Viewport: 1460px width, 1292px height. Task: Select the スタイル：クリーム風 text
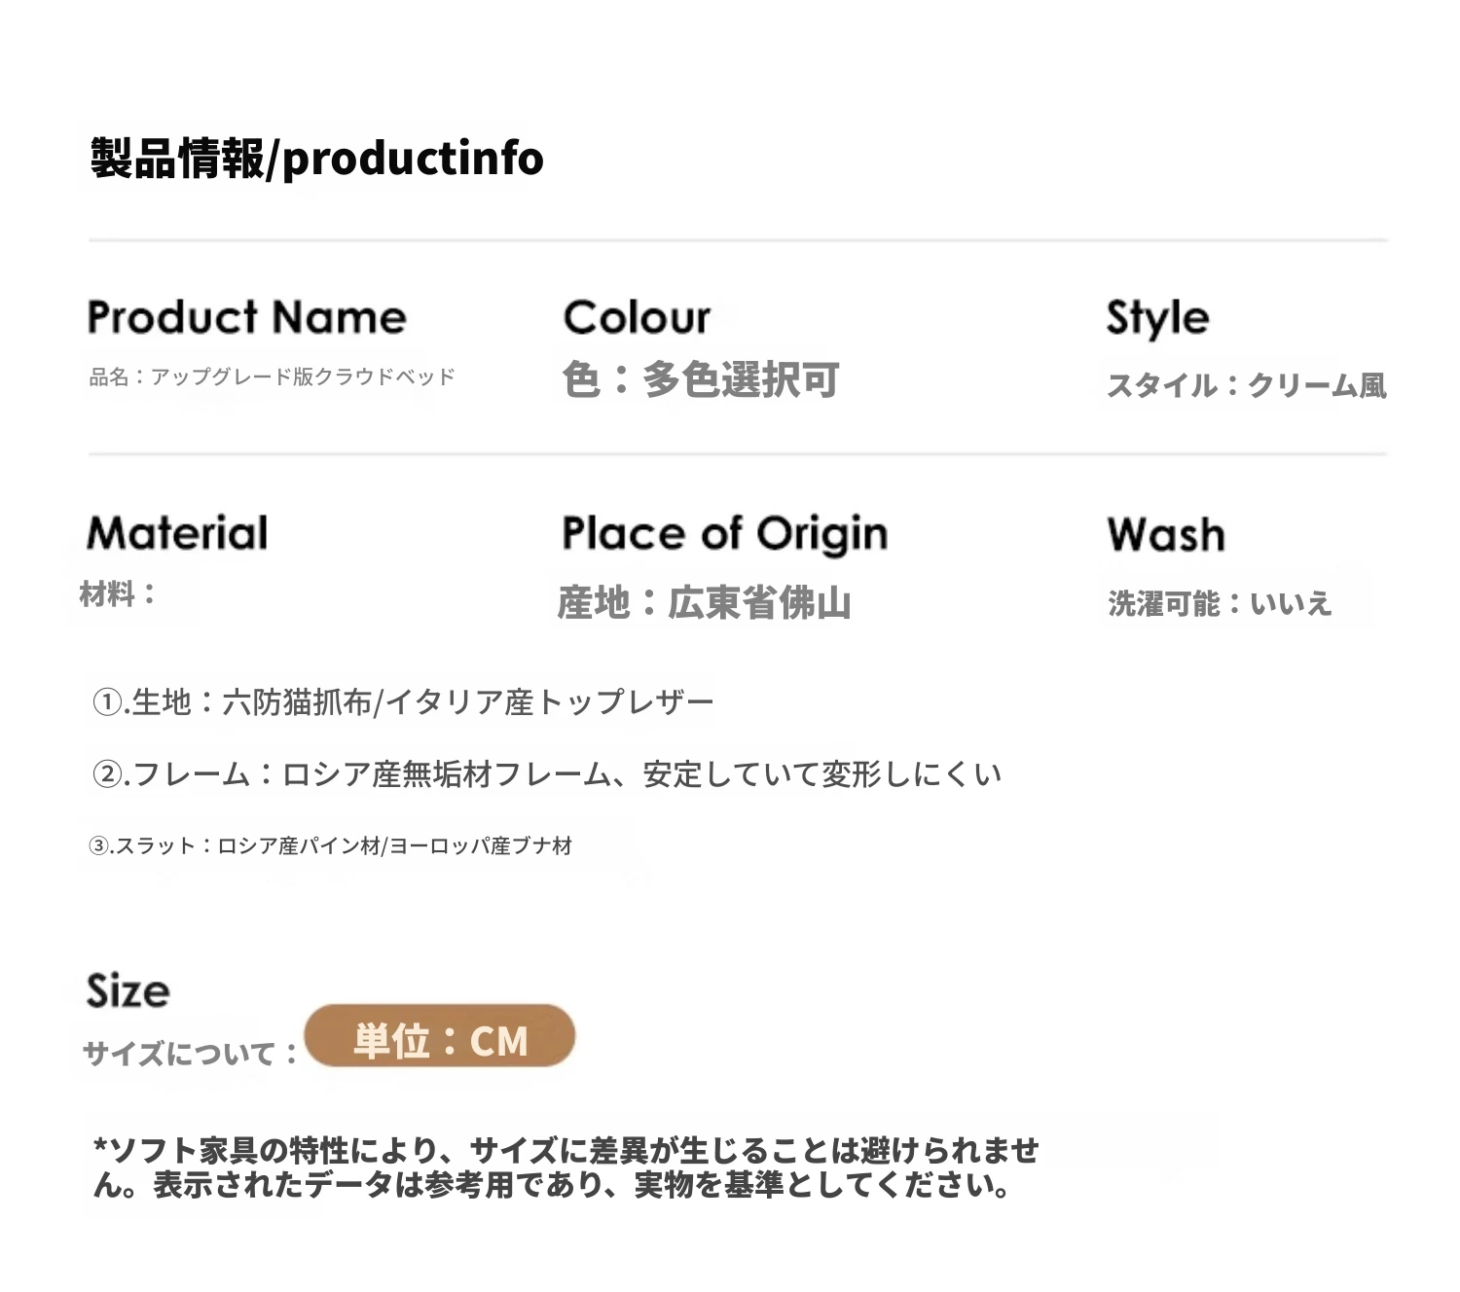(x=1247, y=385)
